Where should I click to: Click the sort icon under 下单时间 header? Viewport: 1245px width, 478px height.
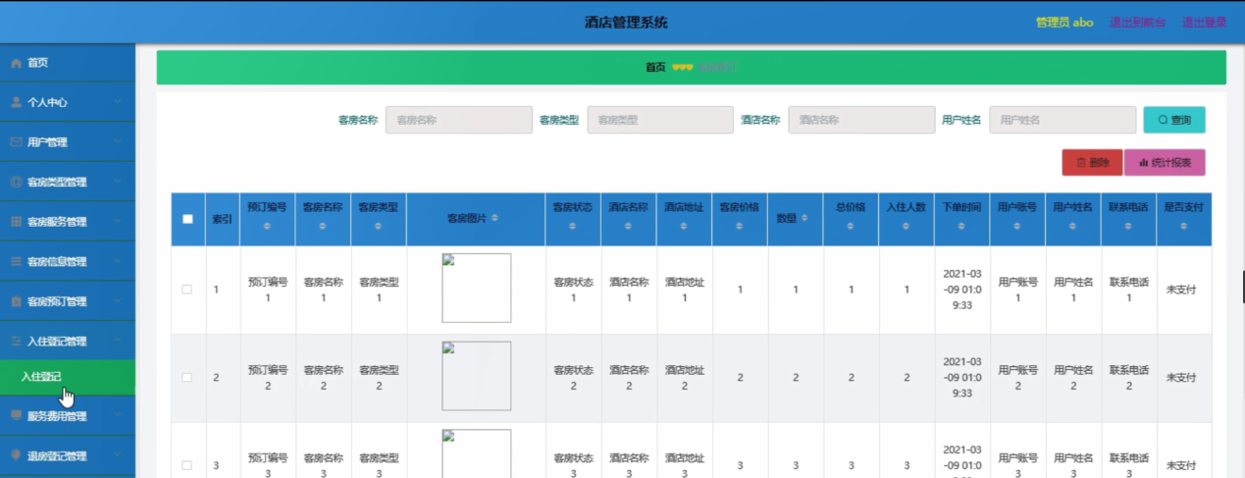tap(962, 227)
